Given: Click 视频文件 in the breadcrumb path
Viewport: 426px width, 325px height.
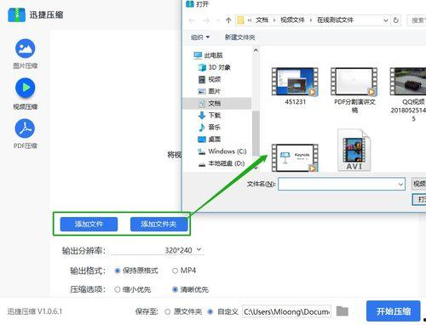Looking at the screenshot, I should click(x=292, y=20).
